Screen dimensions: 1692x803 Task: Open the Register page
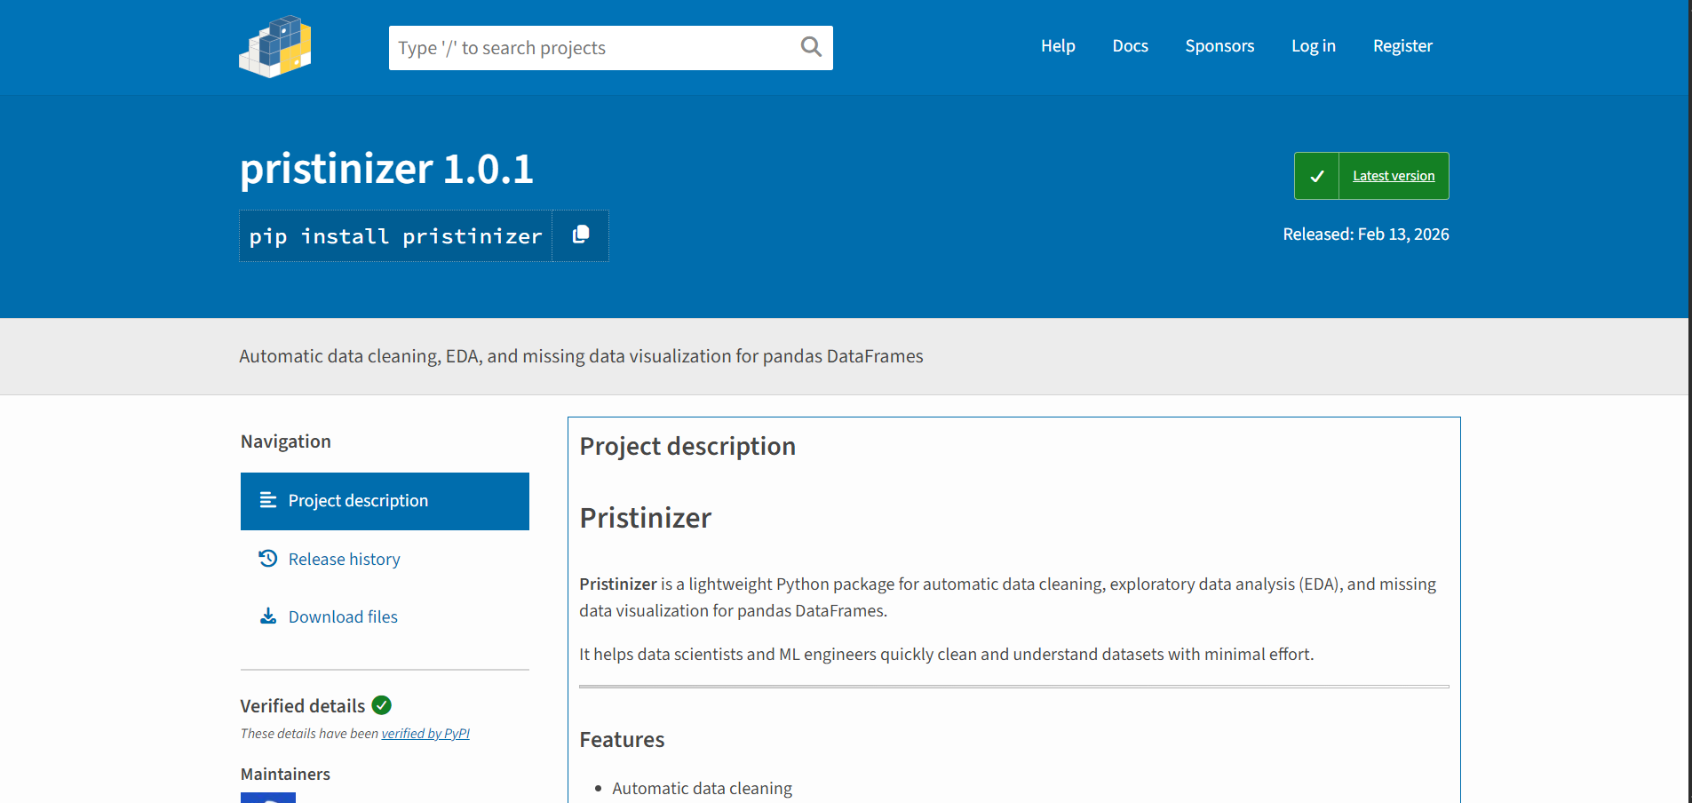[1402, 46]
